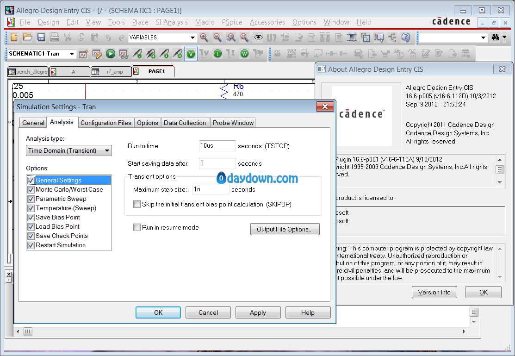Image resolution: width=515 pixels, height=356 pixels.
Task: Select the zoom to area tool
Action: pyautogui.click(x=231, y=37)
